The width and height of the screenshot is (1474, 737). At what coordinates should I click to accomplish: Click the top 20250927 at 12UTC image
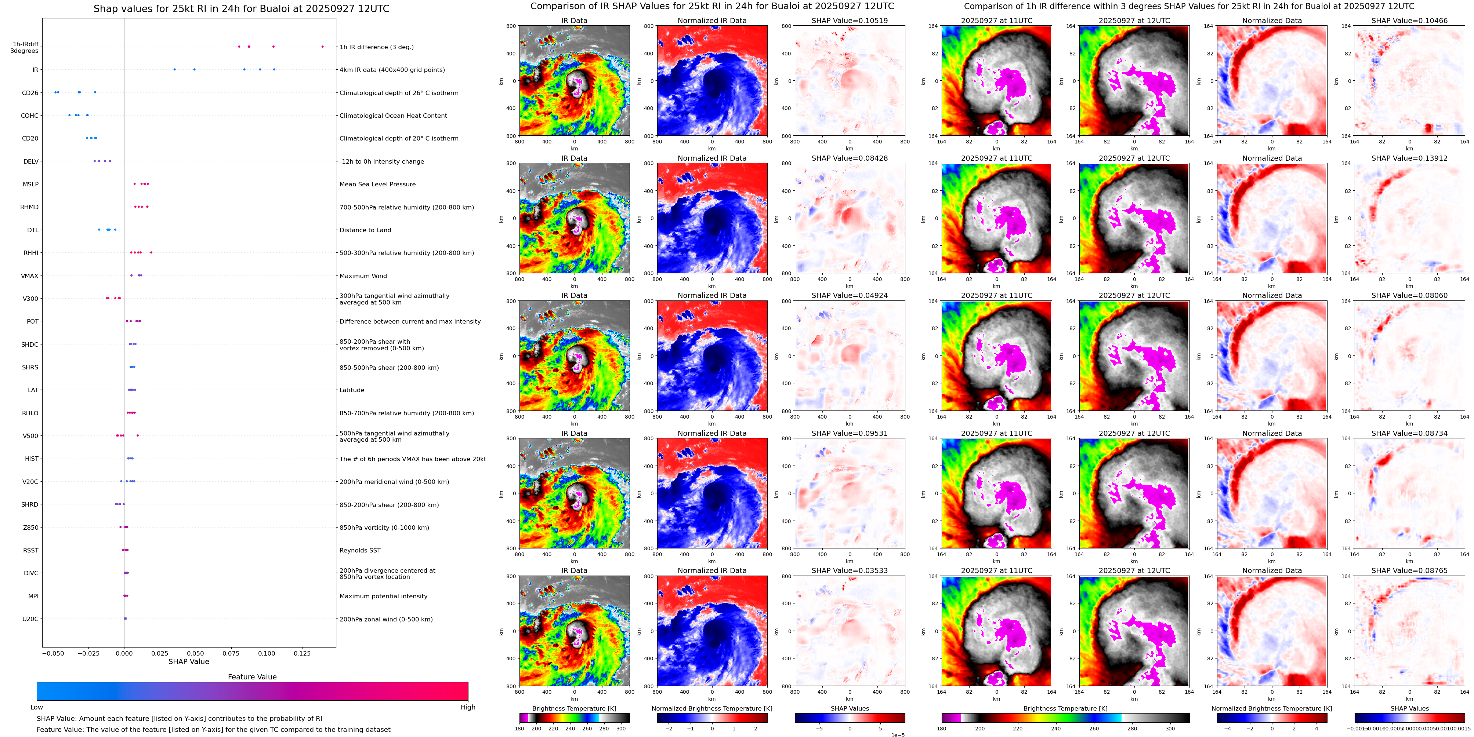click(1134, 81)
